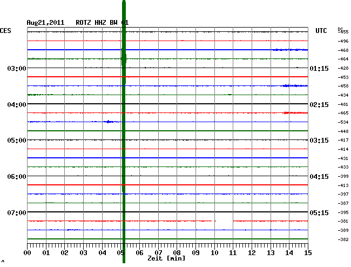Click the red noise burst on the -465 trace
The image size is (351, 267).
(295, 112)
